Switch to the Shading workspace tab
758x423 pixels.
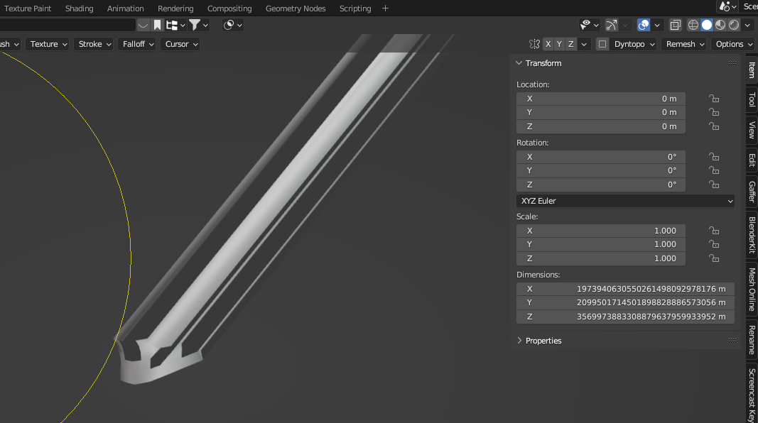[80, 9]
